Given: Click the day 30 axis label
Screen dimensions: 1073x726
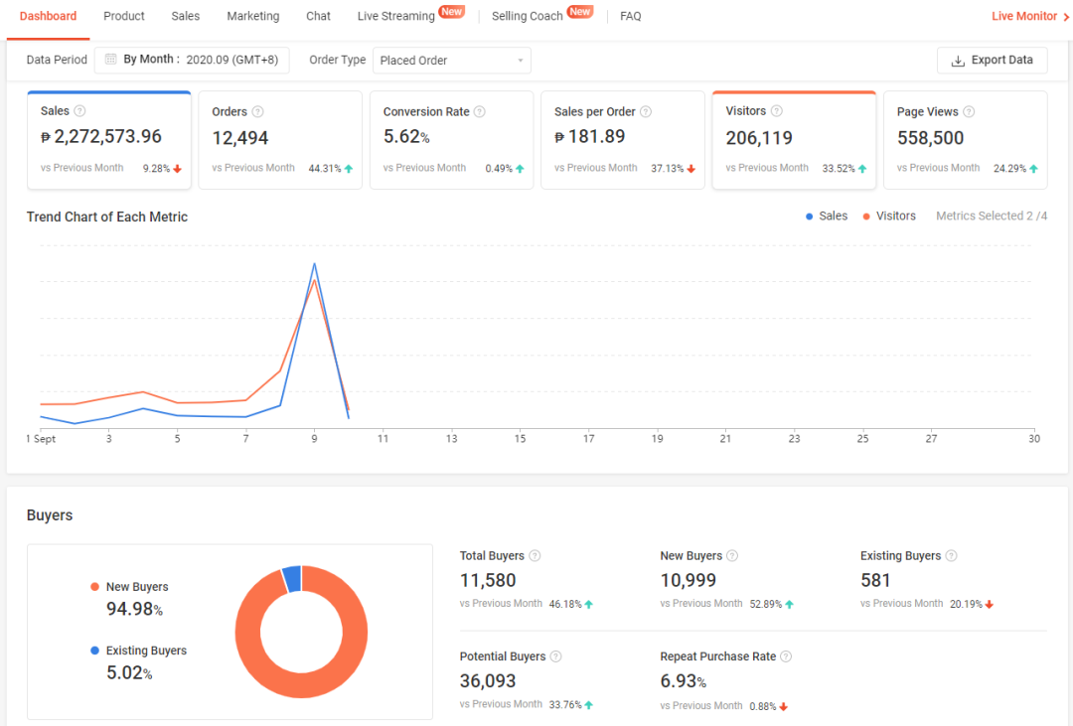Looking at the screenshot, I should tap(1034, 439).
